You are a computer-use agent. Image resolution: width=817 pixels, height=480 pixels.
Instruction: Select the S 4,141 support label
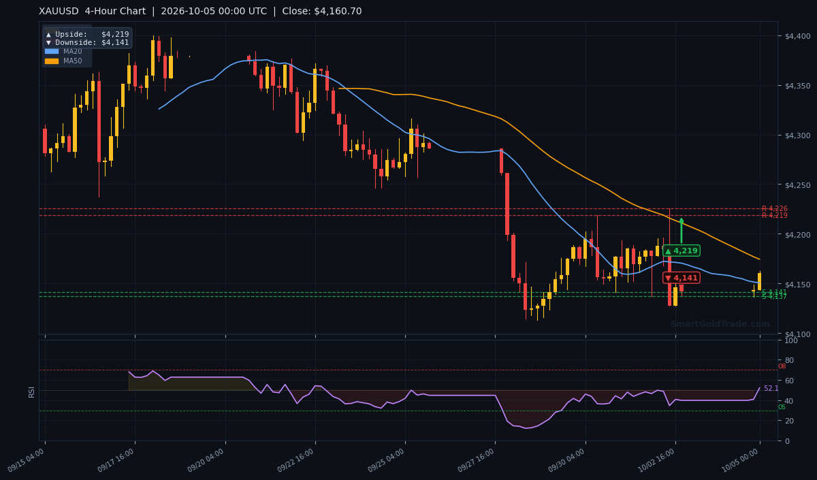(x=774, y=292)
